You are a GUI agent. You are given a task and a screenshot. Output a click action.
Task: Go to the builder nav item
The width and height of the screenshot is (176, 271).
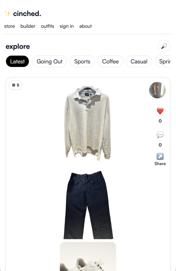coord(28,26)
